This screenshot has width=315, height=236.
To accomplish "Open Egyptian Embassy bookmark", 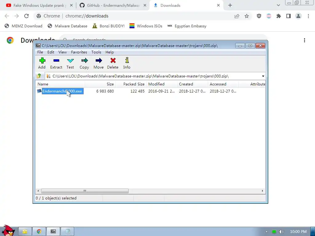I will click(187, 26).
